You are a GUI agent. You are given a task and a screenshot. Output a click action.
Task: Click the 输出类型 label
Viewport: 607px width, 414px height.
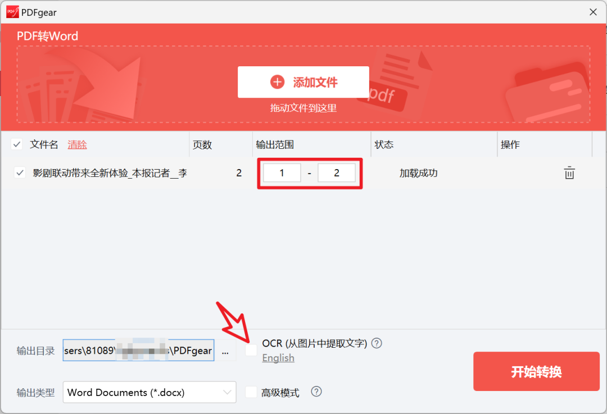(x=35, y=393)
